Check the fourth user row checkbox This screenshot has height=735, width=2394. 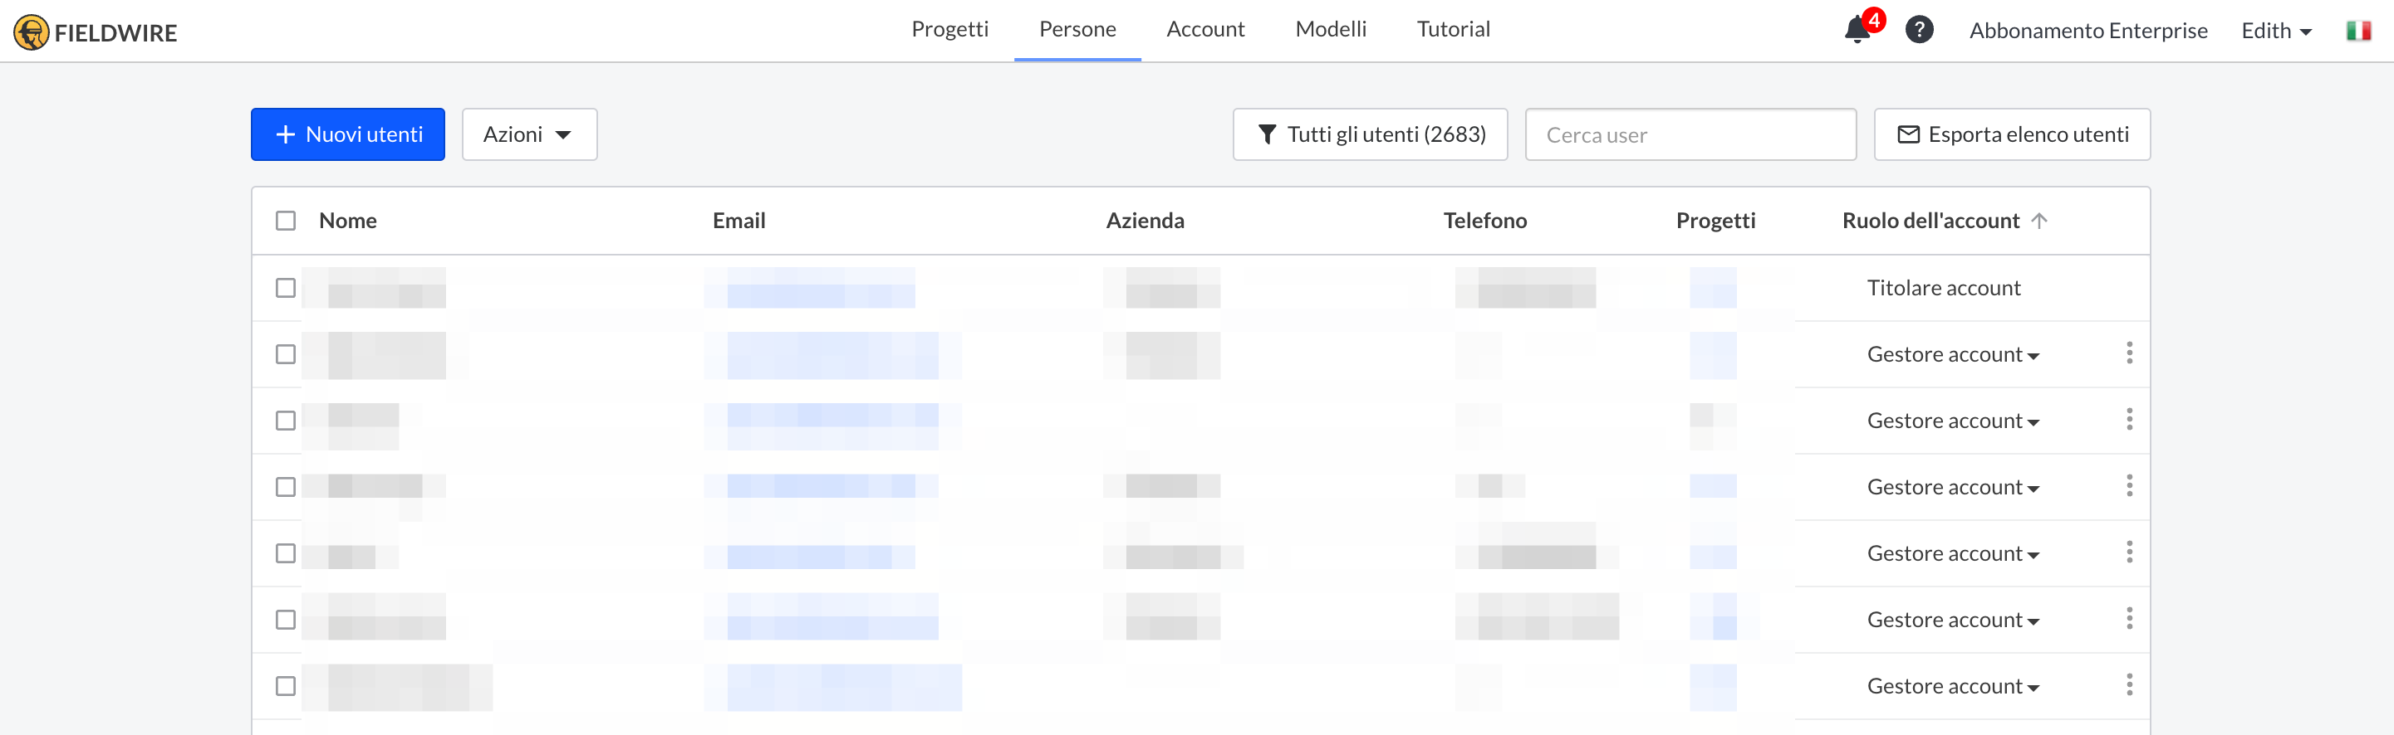pyautogui.click(x=285, y=487)
